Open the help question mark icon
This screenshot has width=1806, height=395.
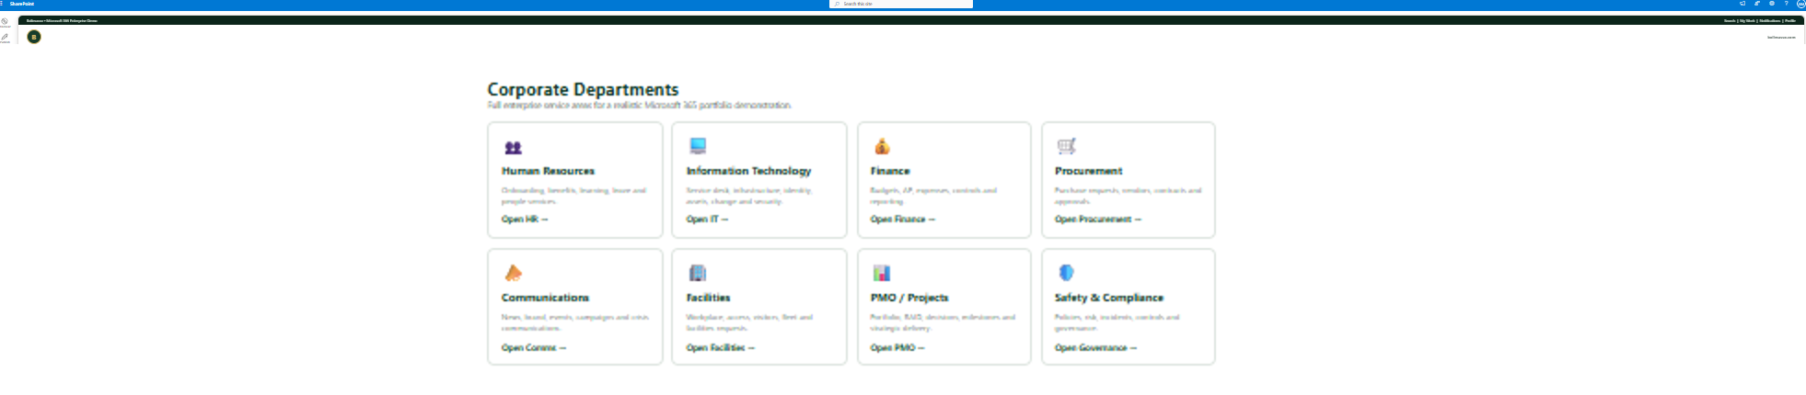click(x=1787, y=4)
